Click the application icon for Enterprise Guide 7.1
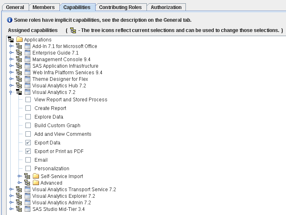This screenshot has width=286, height=215. (27, 53)
